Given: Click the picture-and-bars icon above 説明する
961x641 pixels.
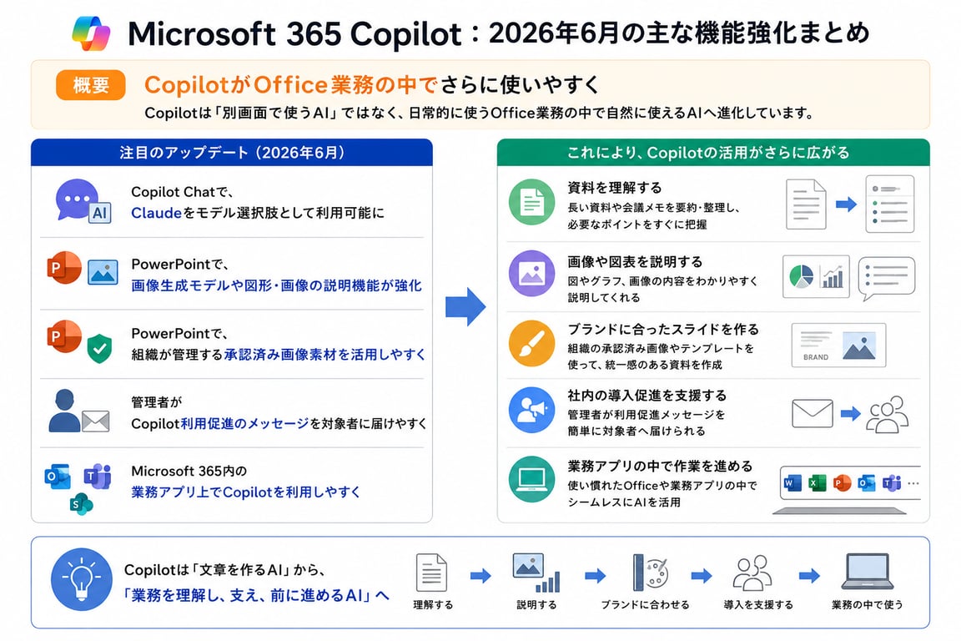Looking at the screenshot, I should coord(536,573).
